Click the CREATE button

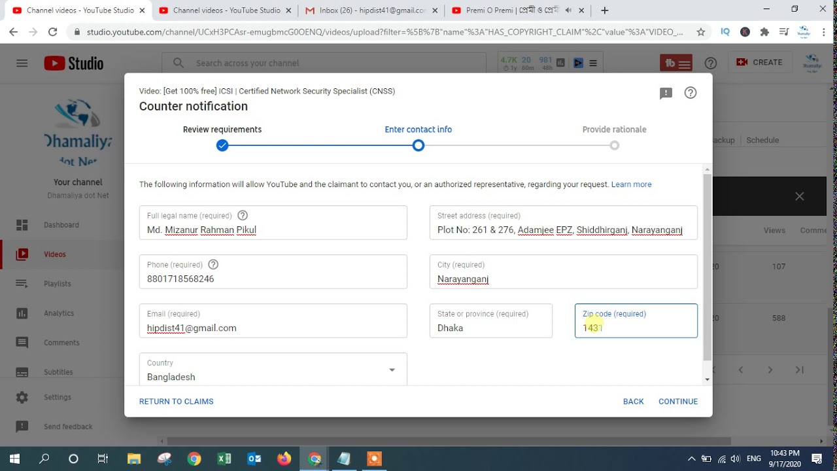click(x=759, y=63)
